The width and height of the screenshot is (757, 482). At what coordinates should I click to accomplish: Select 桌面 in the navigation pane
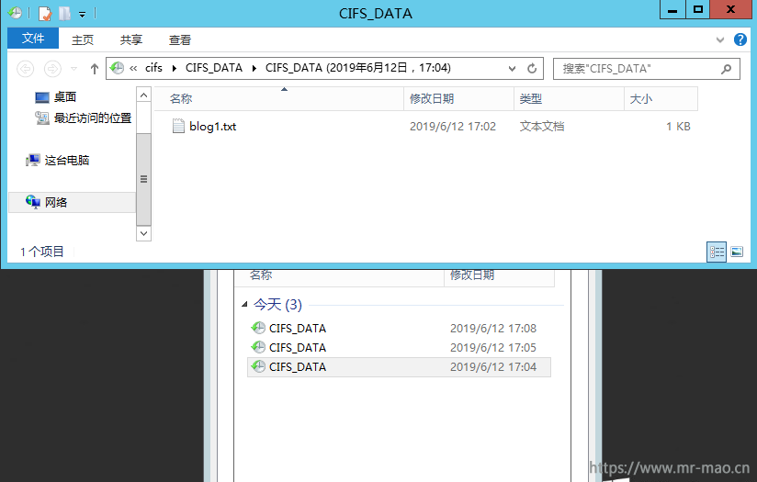64,97
